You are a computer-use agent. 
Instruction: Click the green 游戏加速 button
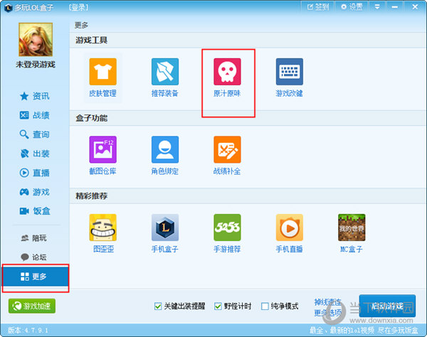(32, 306)
